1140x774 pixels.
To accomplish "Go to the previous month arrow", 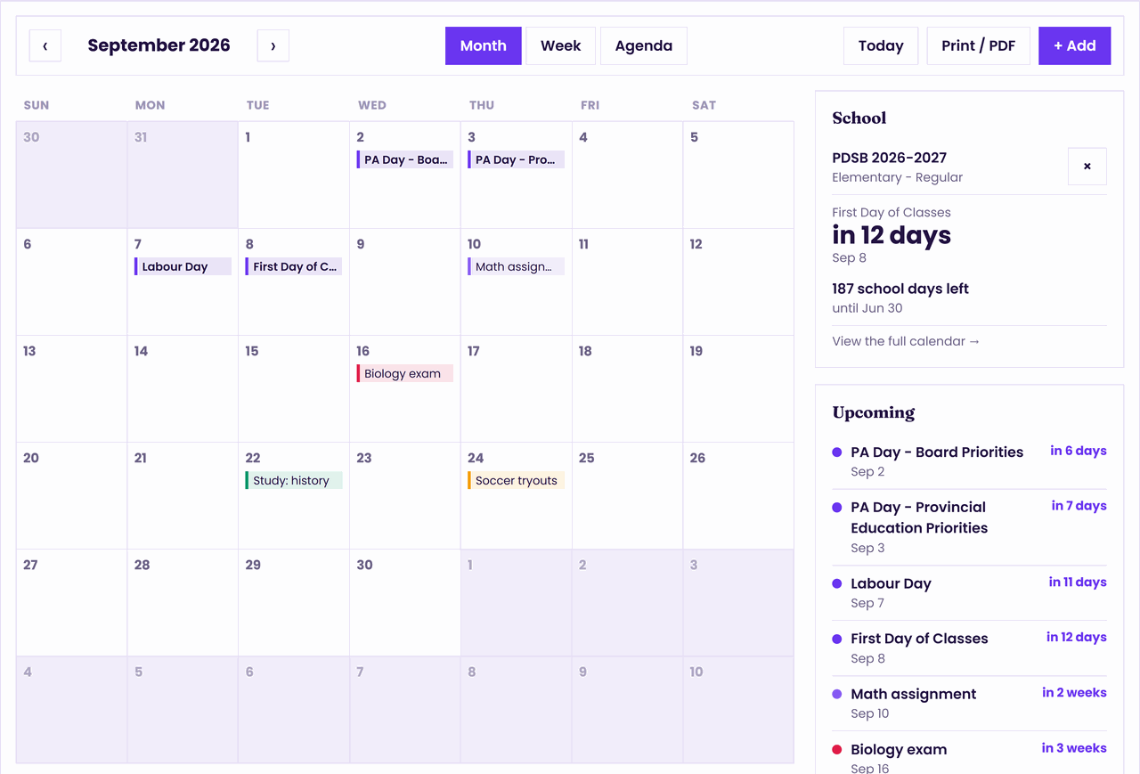I will pos(45,45).
